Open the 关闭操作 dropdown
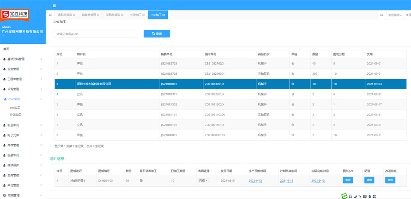The image size is (411, 199). [395, 15]
